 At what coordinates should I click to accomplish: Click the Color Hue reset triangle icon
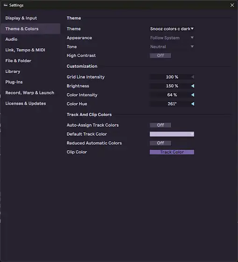point(193,104)
